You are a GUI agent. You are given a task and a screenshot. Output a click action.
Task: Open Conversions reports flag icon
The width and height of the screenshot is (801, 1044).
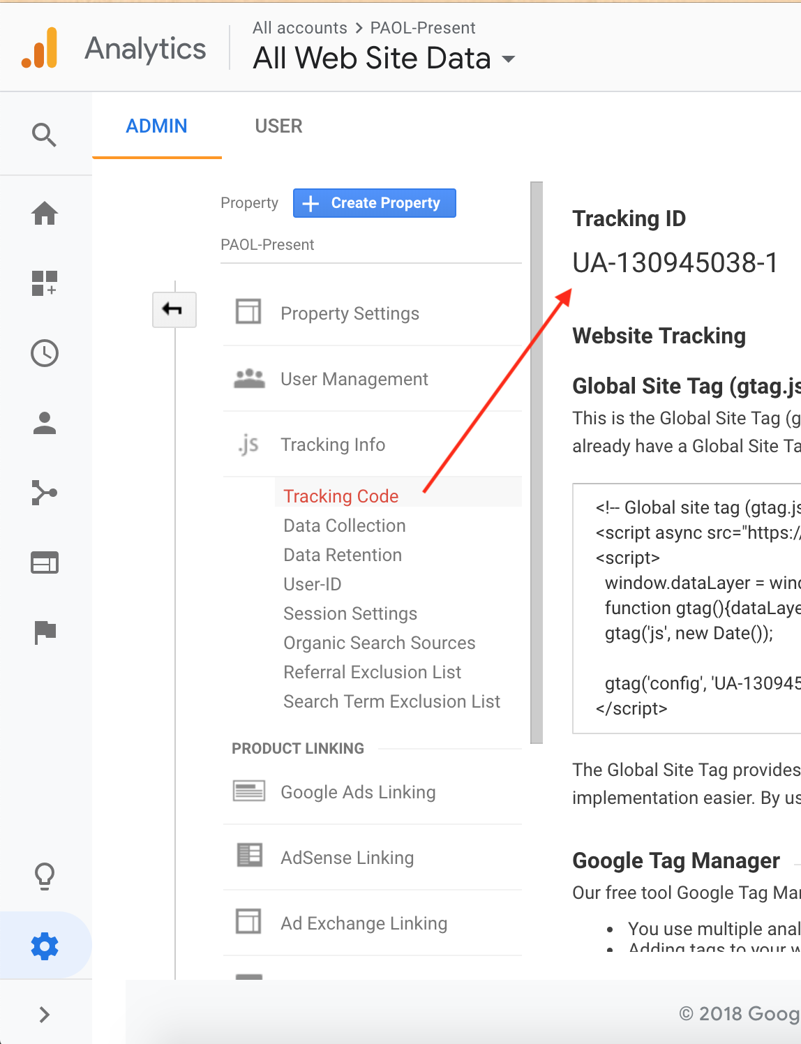pos(45,632)
